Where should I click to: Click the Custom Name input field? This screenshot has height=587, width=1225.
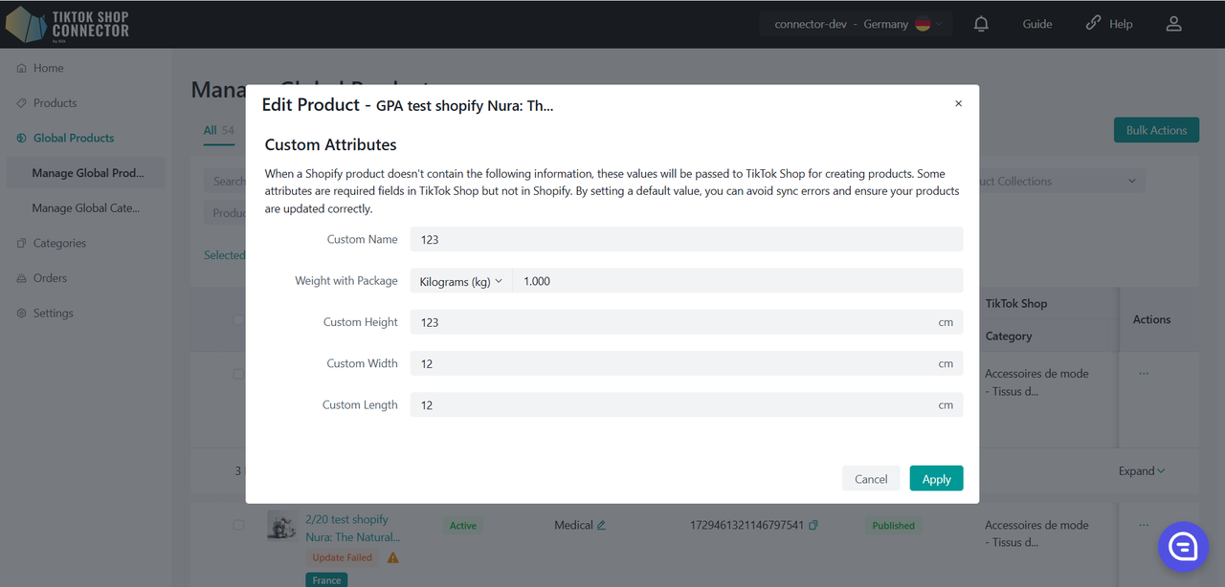(685, 239)
